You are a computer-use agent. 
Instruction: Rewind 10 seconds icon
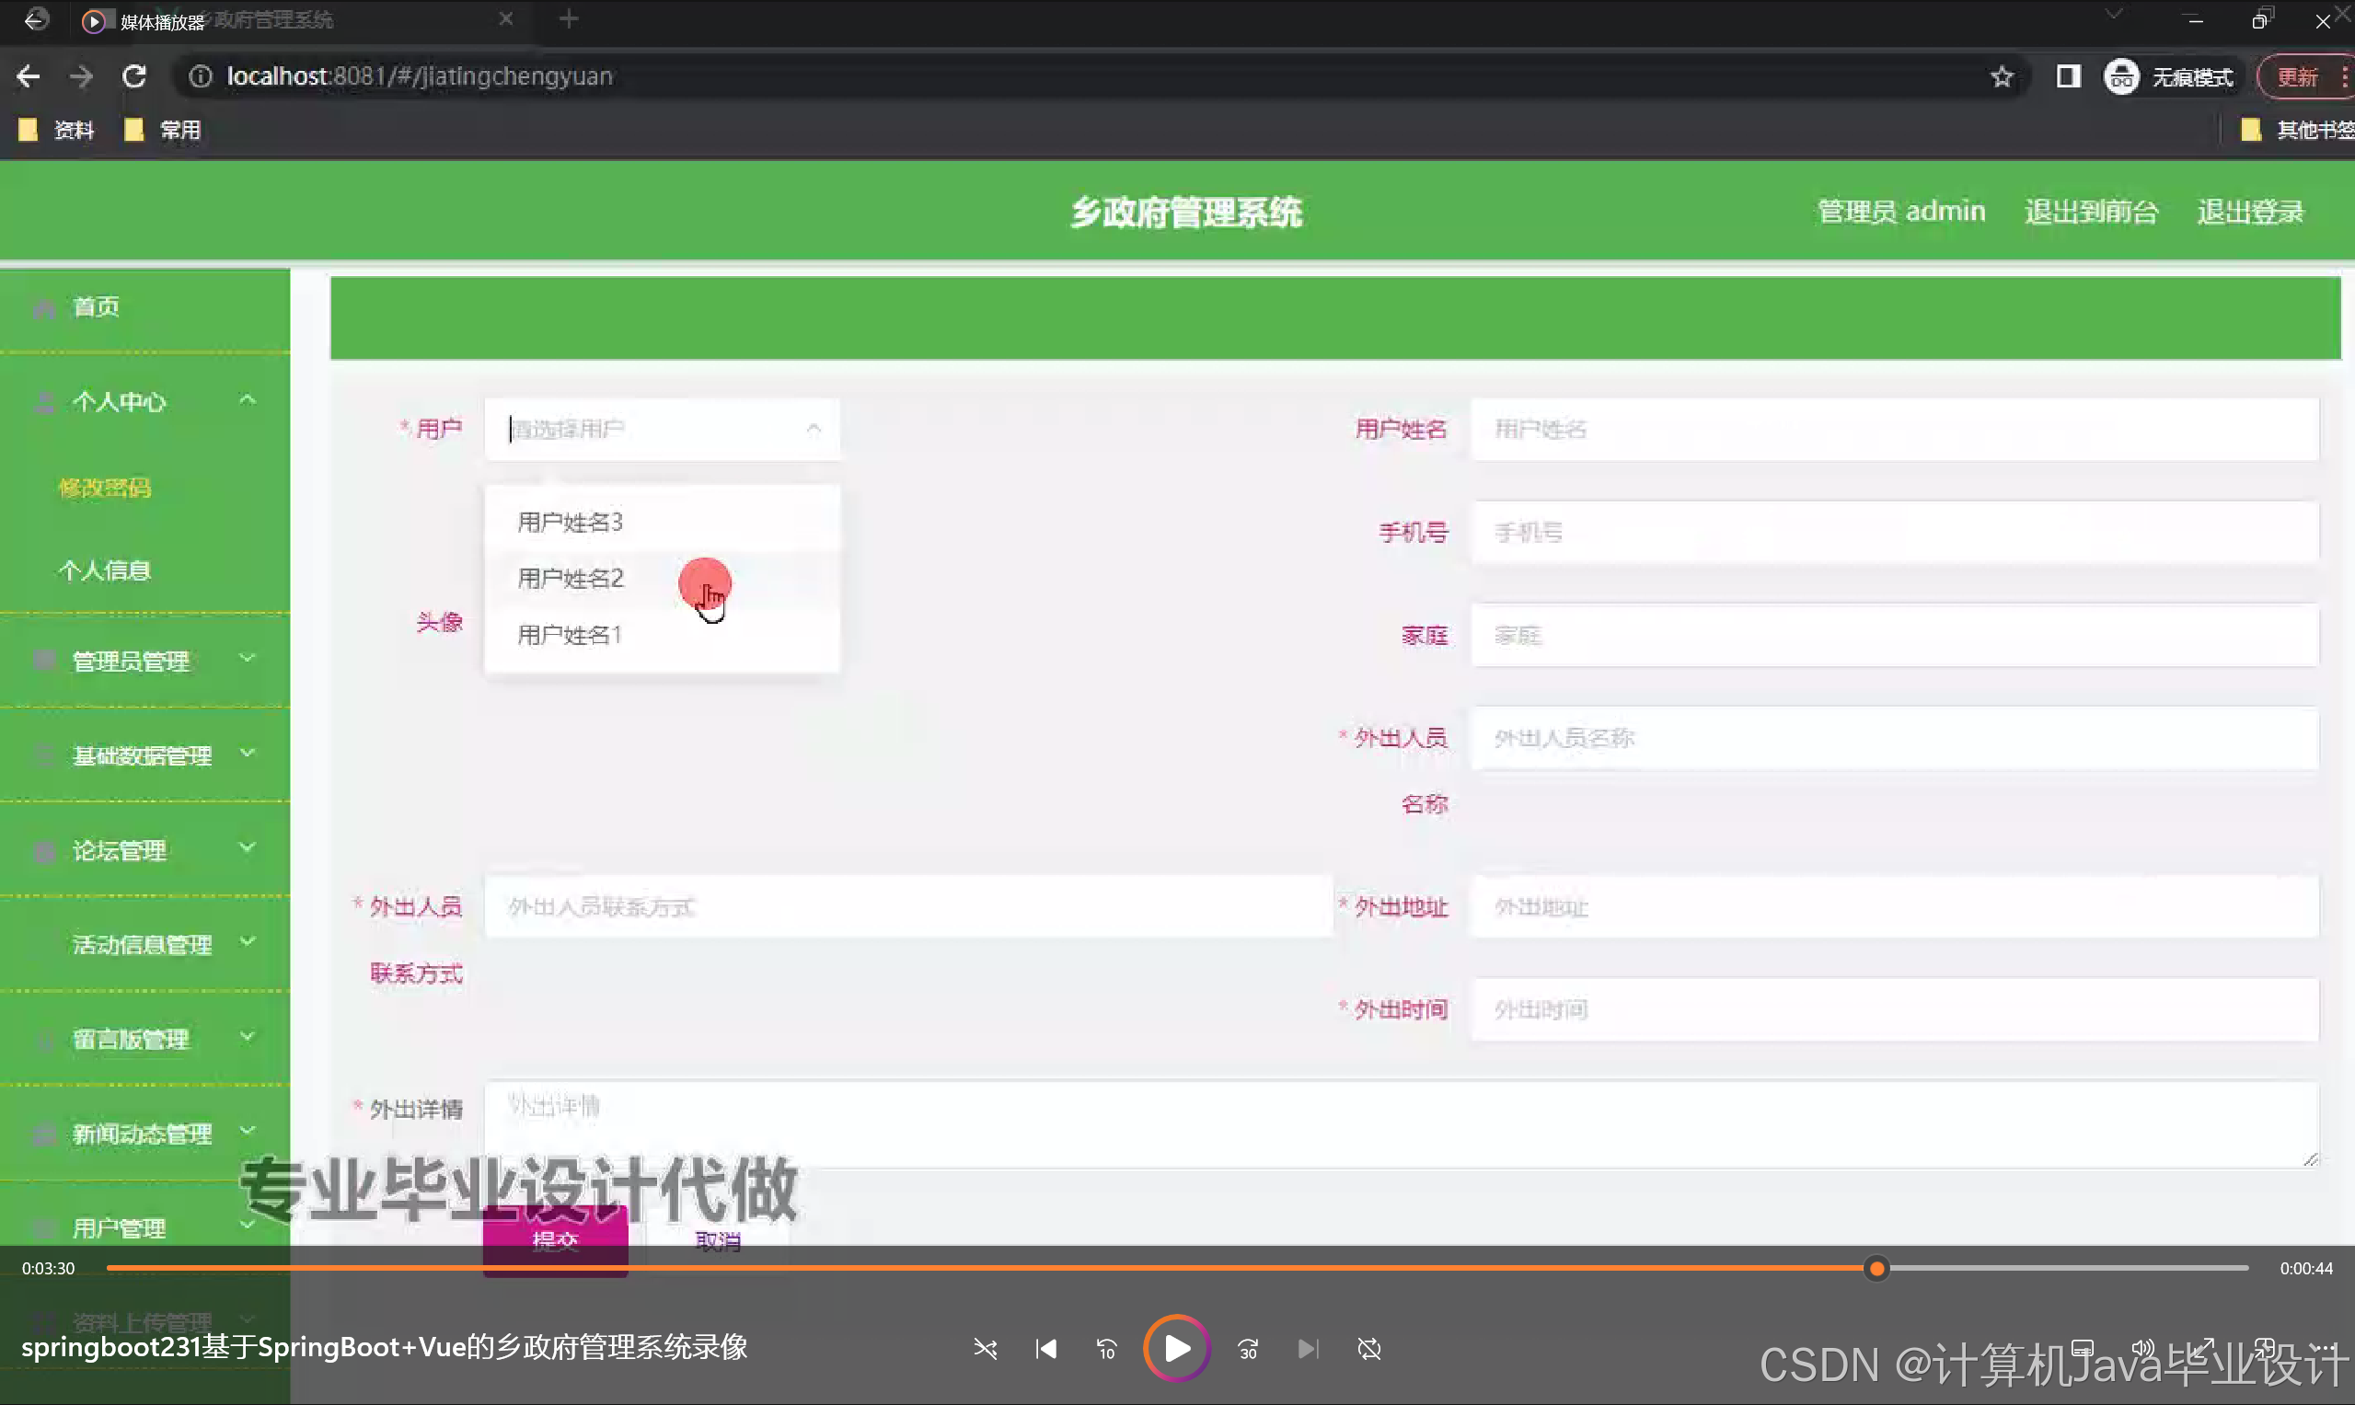[x=1106, y=1348]
